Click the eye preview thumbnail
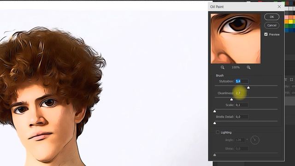 [x=236, y=39]
